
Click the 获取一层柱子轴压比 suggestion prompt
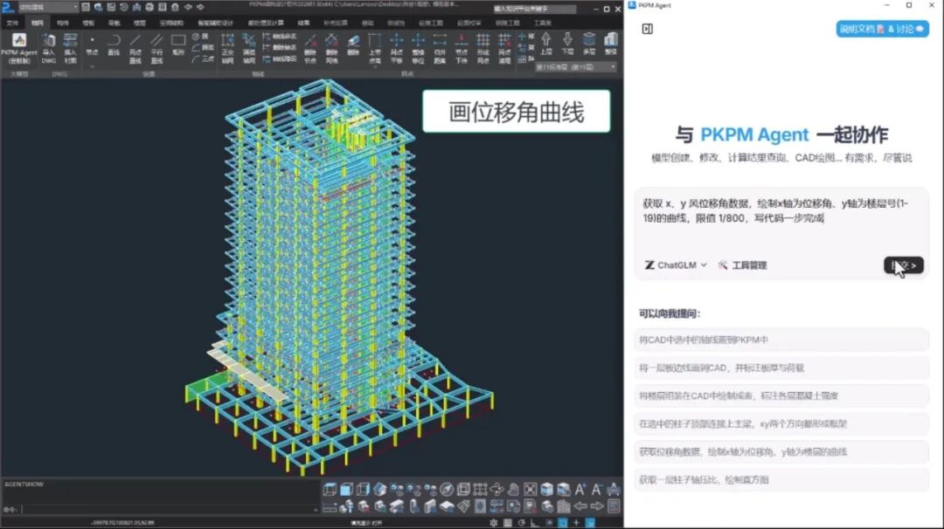(x=781, y=480)
